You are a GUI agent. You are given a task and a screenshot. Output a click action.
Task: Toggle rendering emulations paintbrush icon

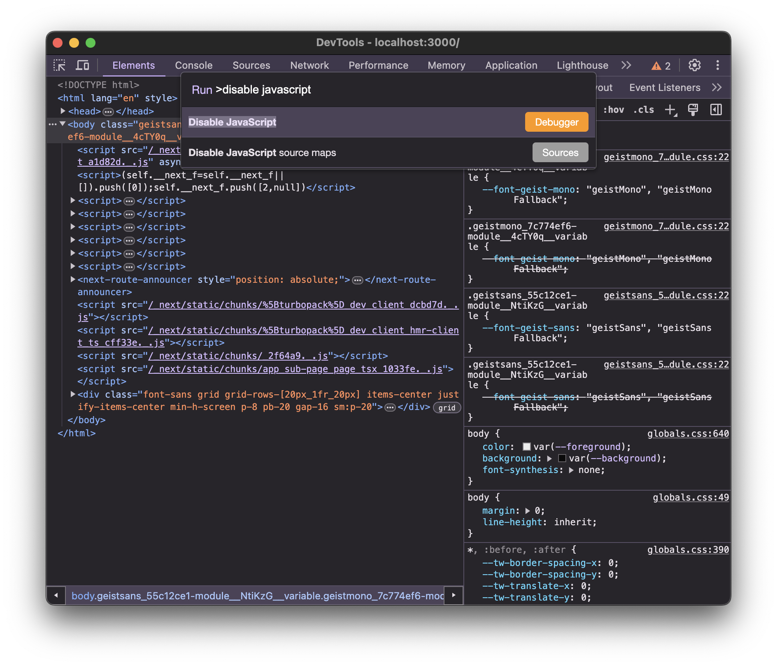[x=693, y=110]
